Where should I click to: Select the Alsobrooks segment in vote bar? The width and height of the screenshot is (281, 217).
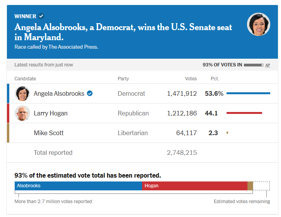pyautogui.click(x=78, y=186)
